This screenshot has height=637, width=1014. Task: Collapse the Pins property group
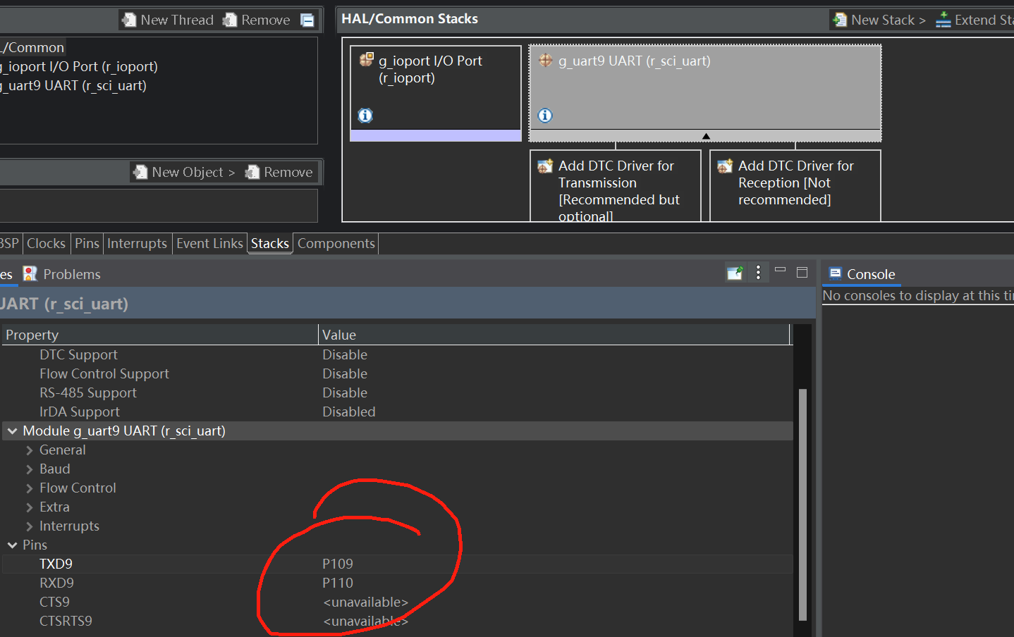point(13,545)
